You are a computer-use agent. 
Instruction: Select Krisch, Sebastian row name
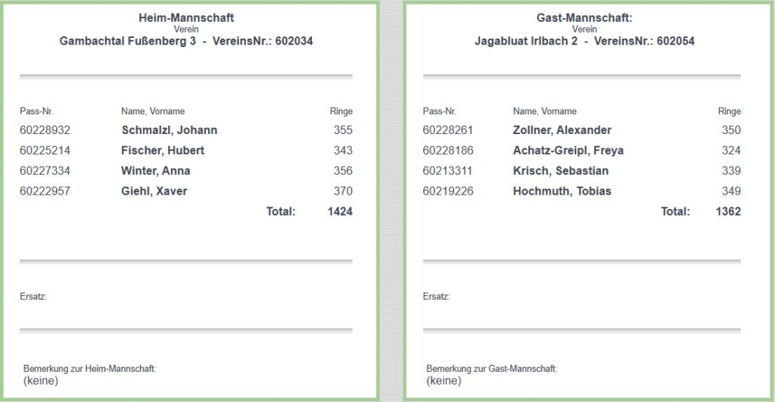pyautogui.click(x=560, y=171)
